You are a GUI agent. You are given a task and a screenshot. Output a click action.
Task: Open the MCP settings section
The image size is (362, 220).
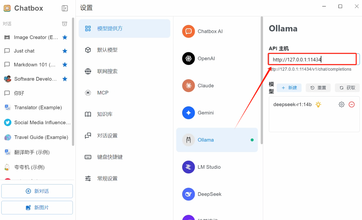point(124,93)
